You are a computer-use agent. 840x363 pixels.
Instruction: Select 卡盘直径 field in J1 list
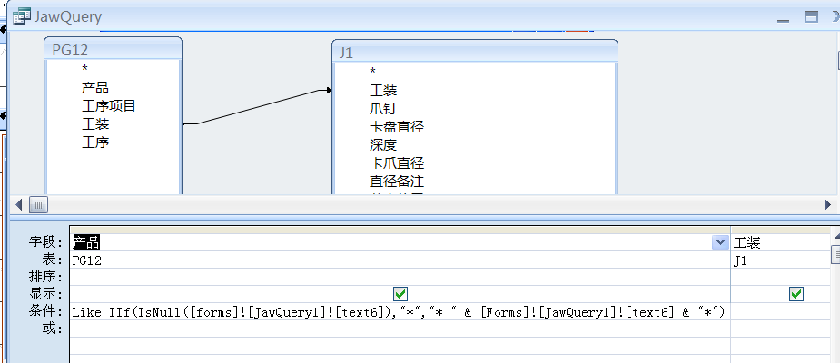(x=397, y=127)
